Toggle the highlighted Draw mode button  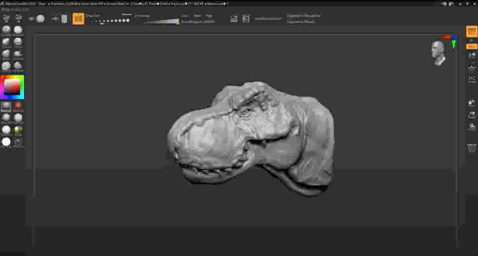tap(78, 18)
